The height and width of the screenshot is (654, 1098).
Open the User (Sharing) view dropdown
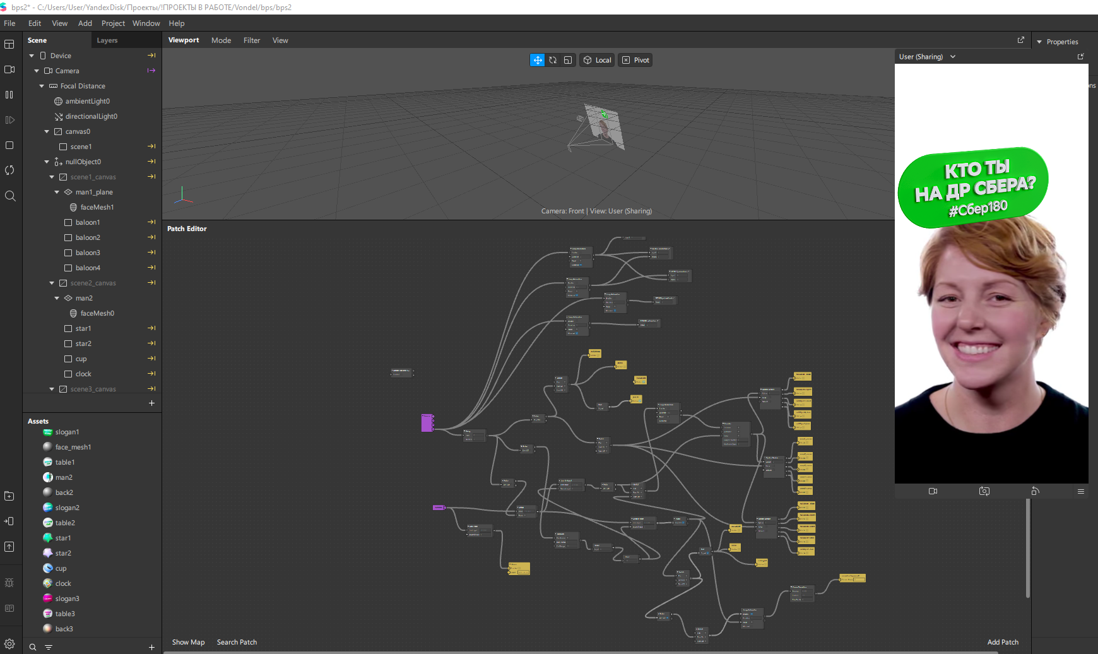tap(927, 57)
